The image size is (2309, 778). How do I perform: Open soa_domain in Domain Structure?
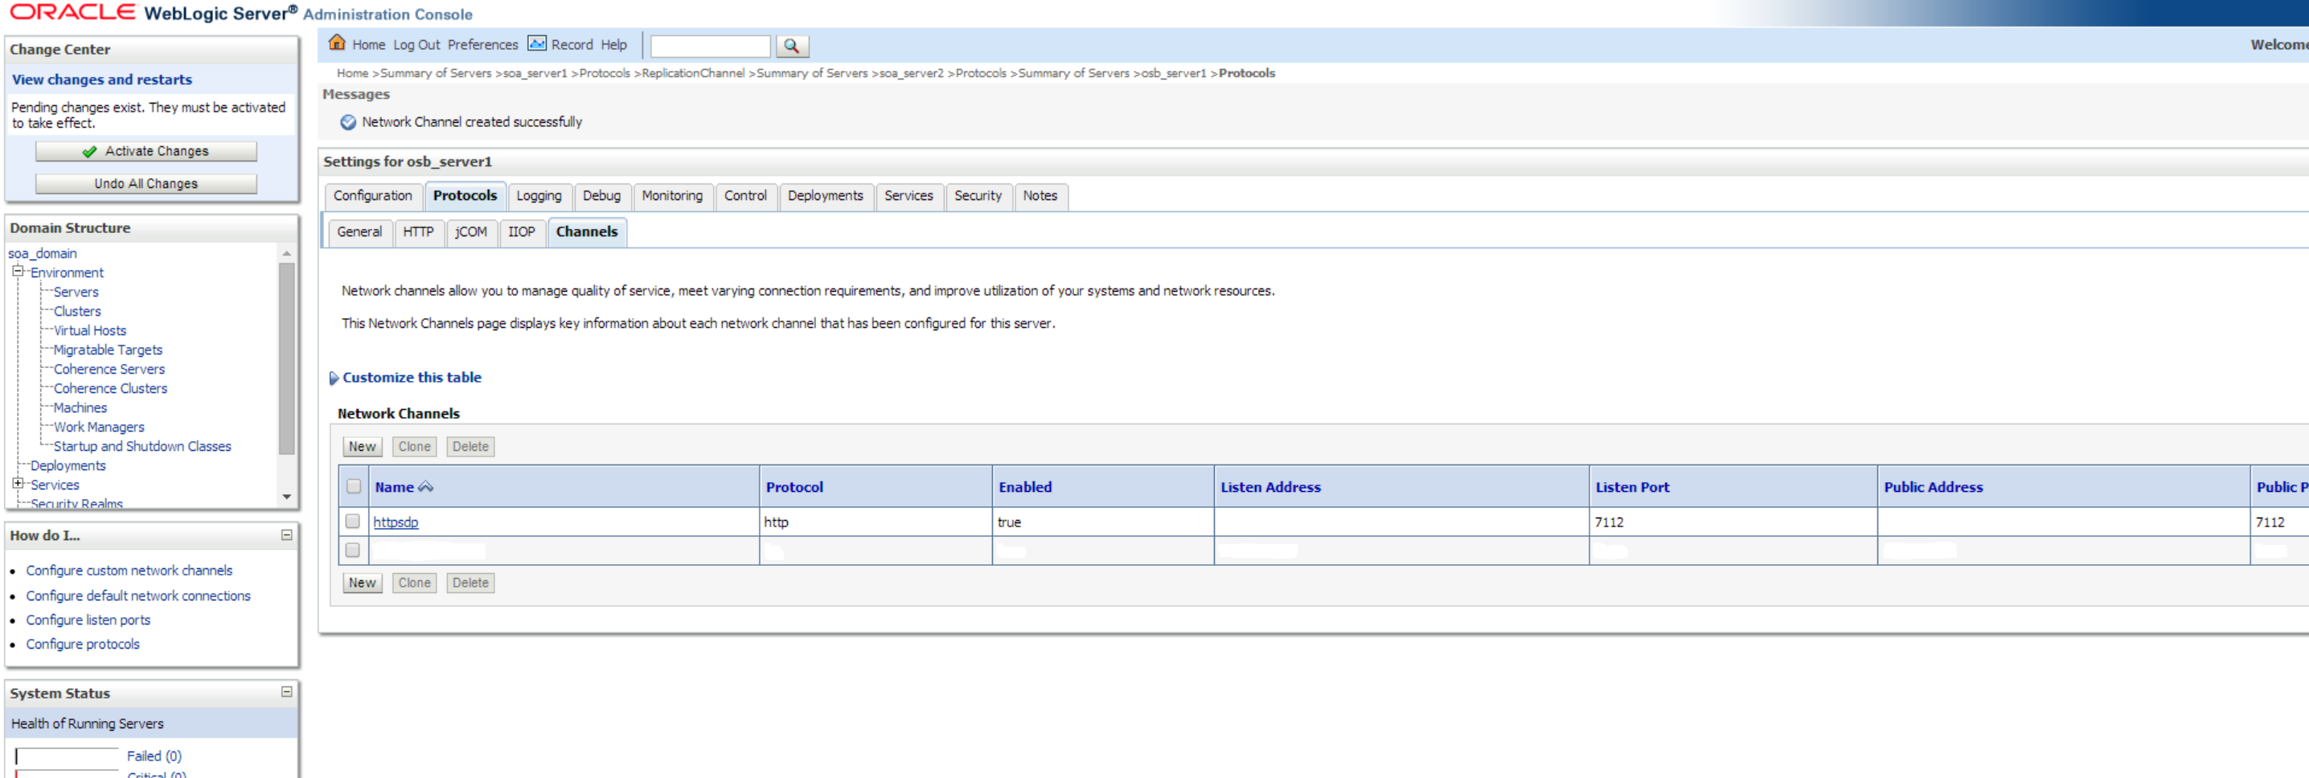(42, 254)
